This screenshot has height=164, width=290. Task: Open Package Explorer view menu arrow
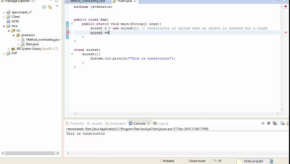(x=57, y=6)
